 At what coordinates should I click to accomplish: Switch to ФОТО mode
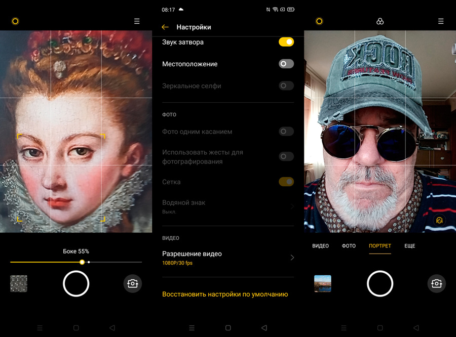(x=349, y=246)
